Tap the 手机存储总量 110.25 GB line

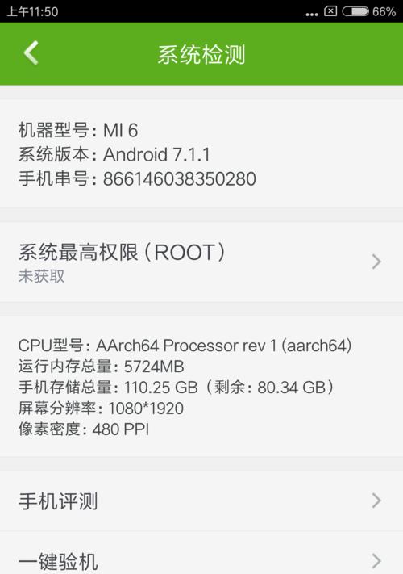(176, 388)
